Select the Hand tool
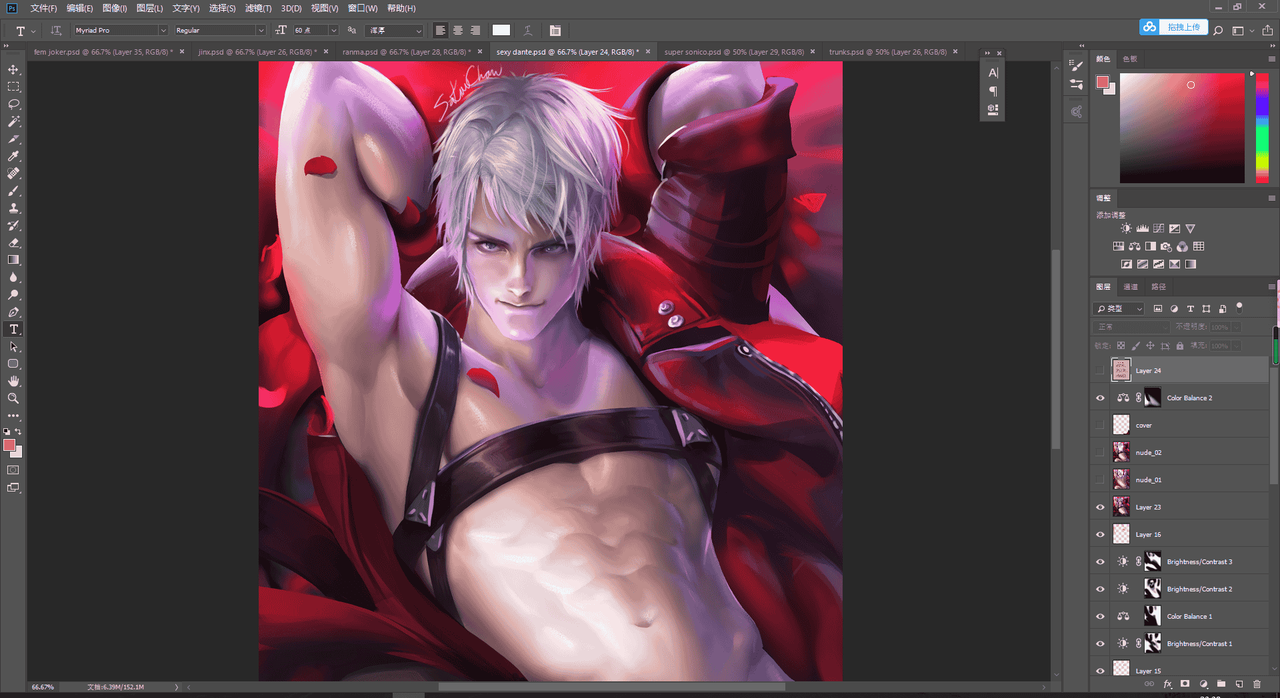1280x698 pixels. [x=13, y=381]
